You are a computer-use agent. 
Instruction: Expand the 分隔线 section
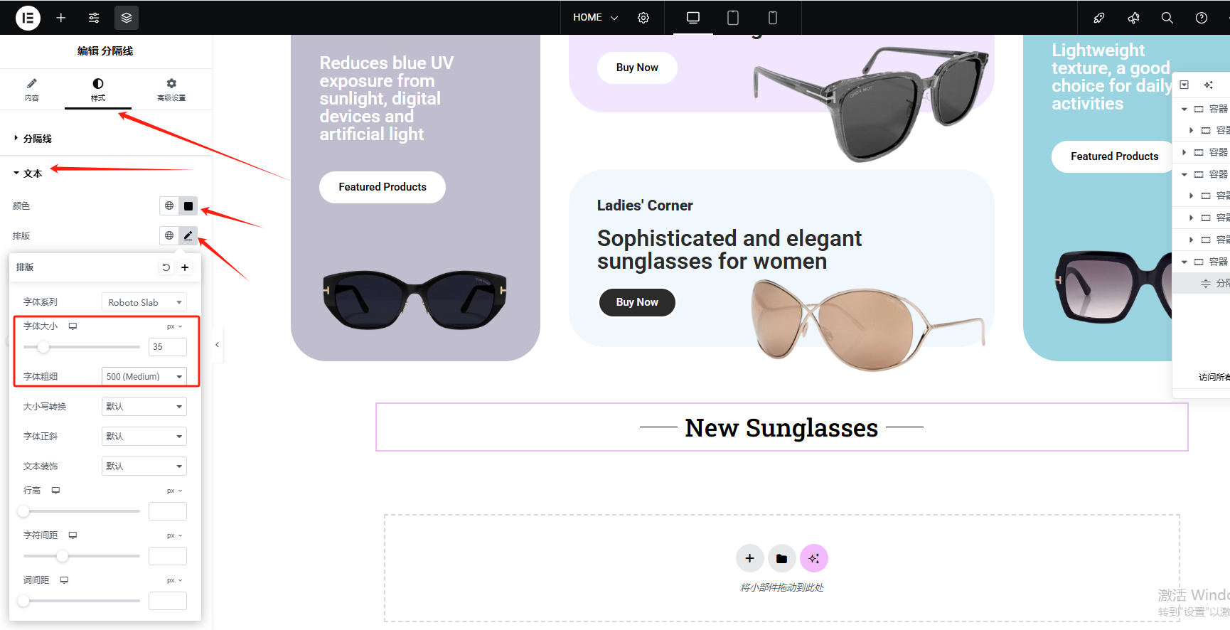pos(38,139)
